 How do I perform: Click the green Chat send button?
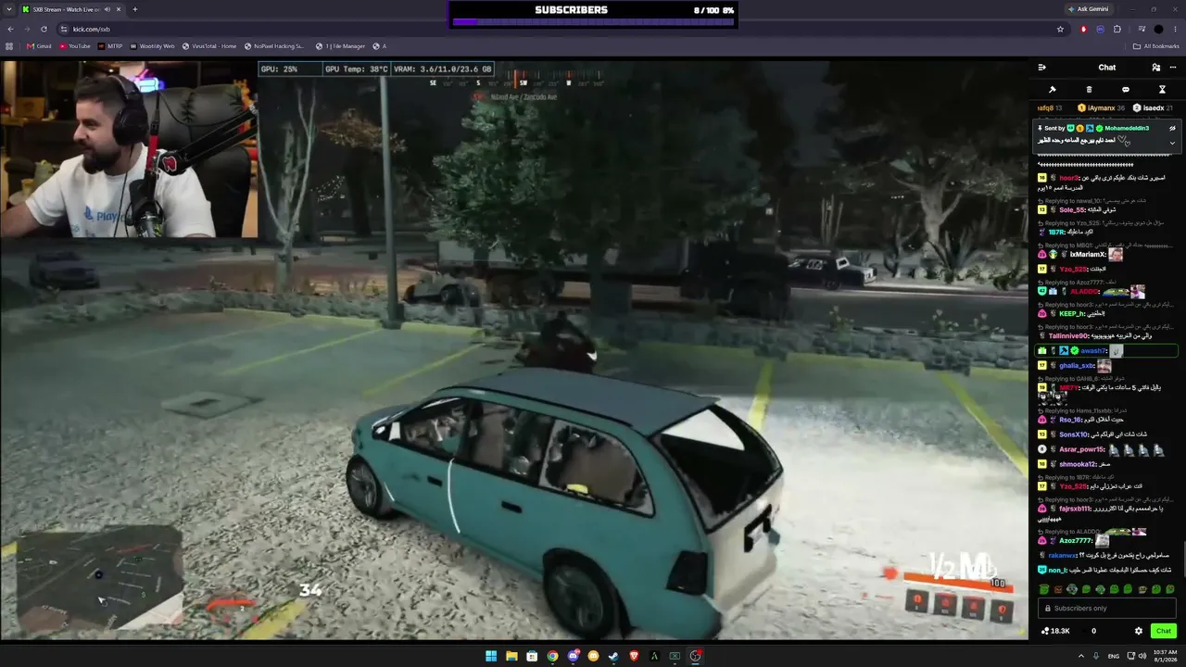(1164, 631)
